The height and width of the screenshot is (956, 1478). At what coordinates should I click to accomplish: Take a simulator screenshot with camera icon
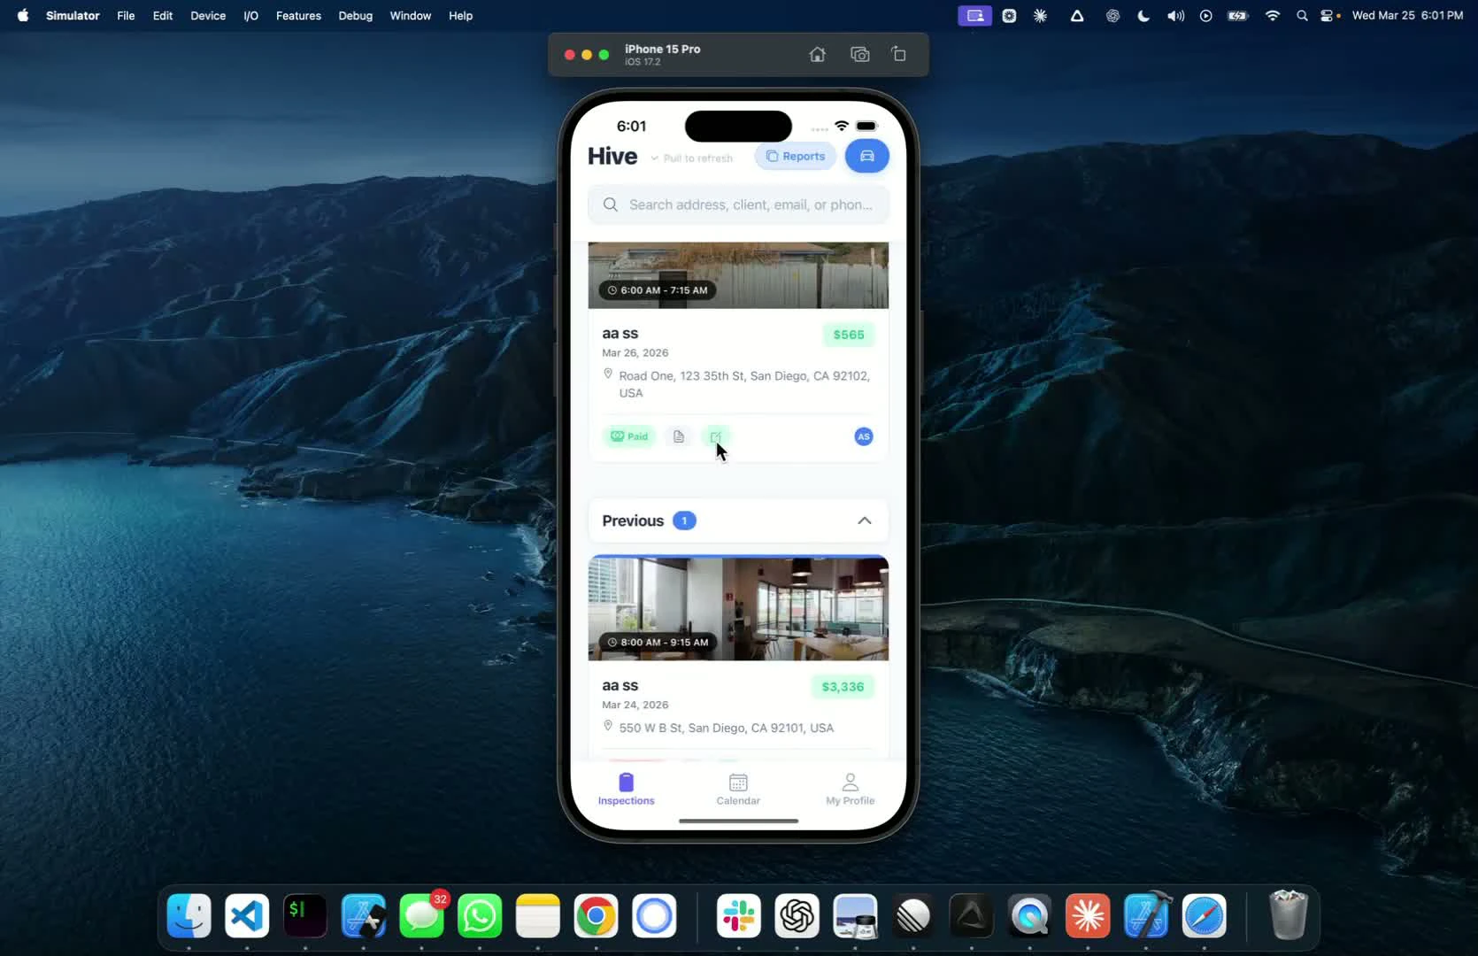(x=859, y=54)
